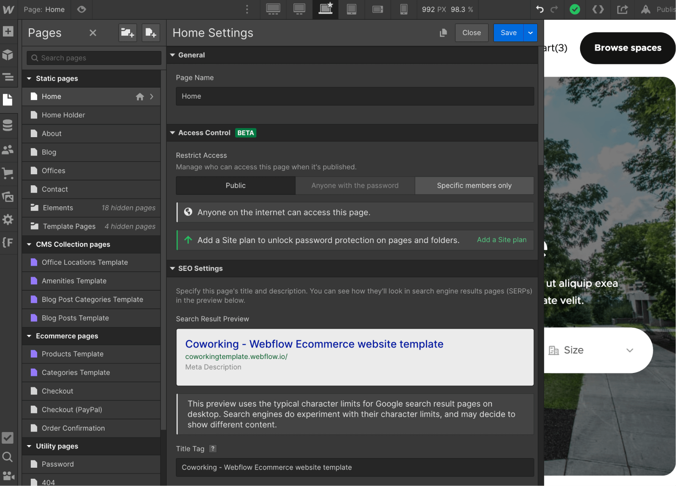
Task: Collapse the CMS Collection pages group
Action: point(29,244)
